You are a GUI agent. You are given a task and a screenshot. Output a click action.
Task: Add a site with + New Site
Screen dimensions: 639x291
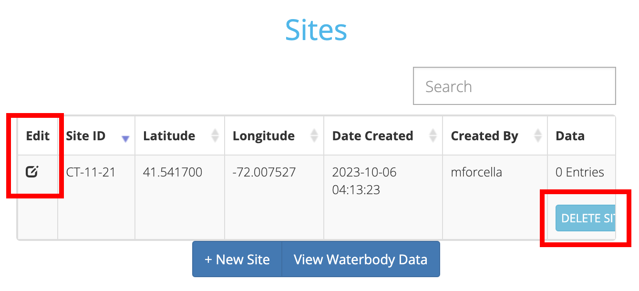click(x=237, y=260)
